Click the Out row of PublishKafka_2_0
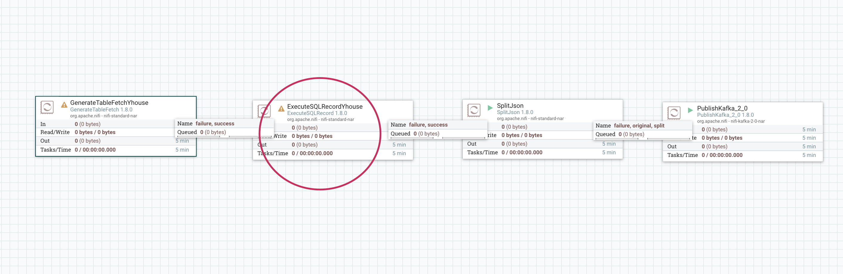The height and width of the screenshot is (274, 843). pos(742,147)
